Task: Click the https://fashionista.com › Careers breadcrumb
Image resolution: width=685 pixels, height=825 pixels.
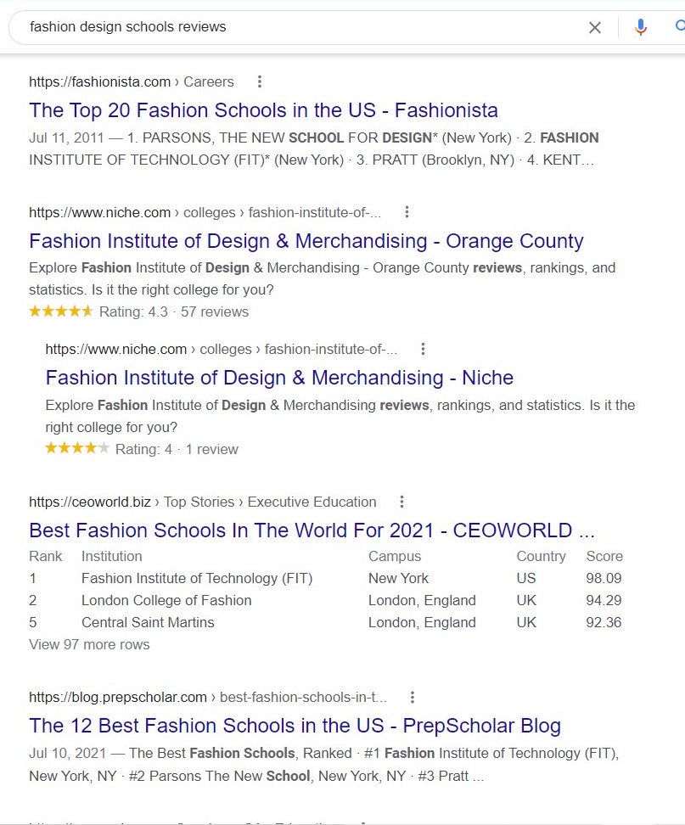Action: click(131, 81)
